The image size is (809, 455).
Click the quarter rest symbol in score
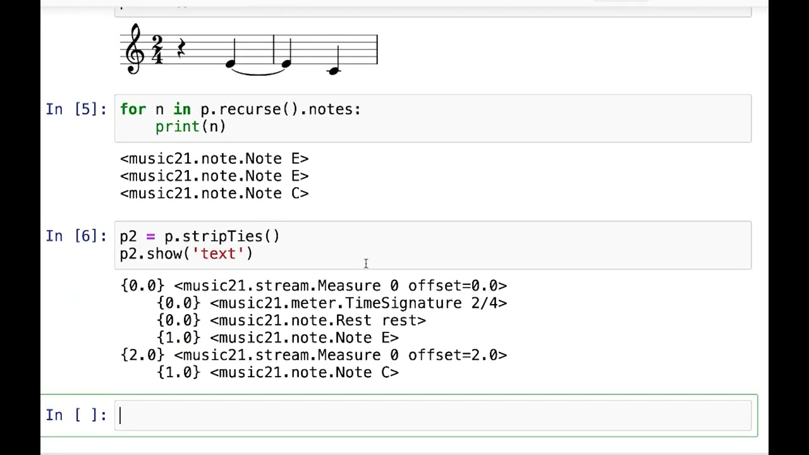[x=181, y=49]
